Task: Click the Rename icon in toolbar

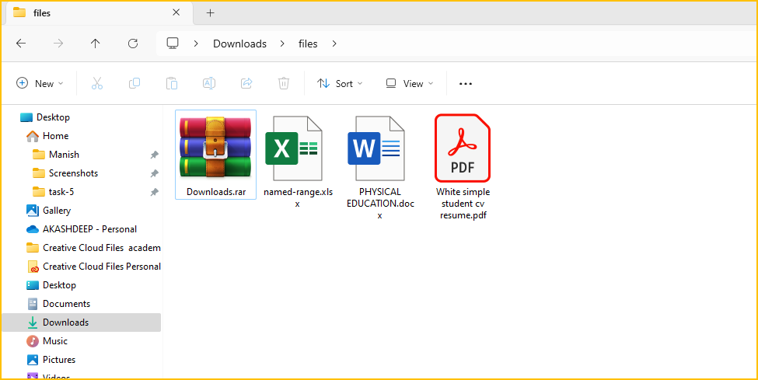Action: [209, 83]
